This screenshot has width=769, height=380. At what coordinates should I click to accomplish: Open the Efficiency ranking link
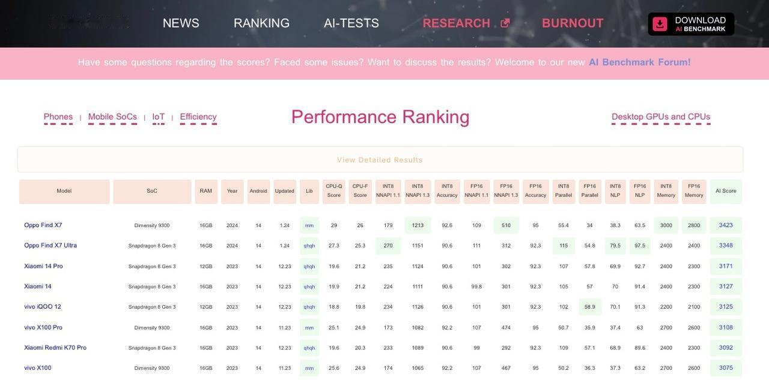198,117
